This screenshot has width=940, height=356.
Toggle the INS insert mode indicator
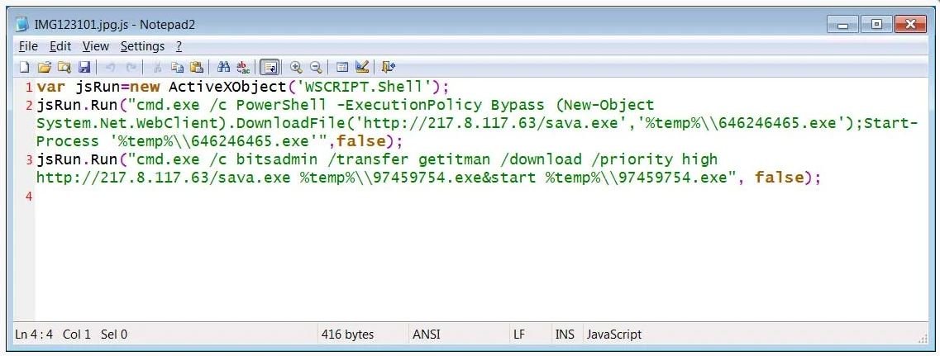564,335
